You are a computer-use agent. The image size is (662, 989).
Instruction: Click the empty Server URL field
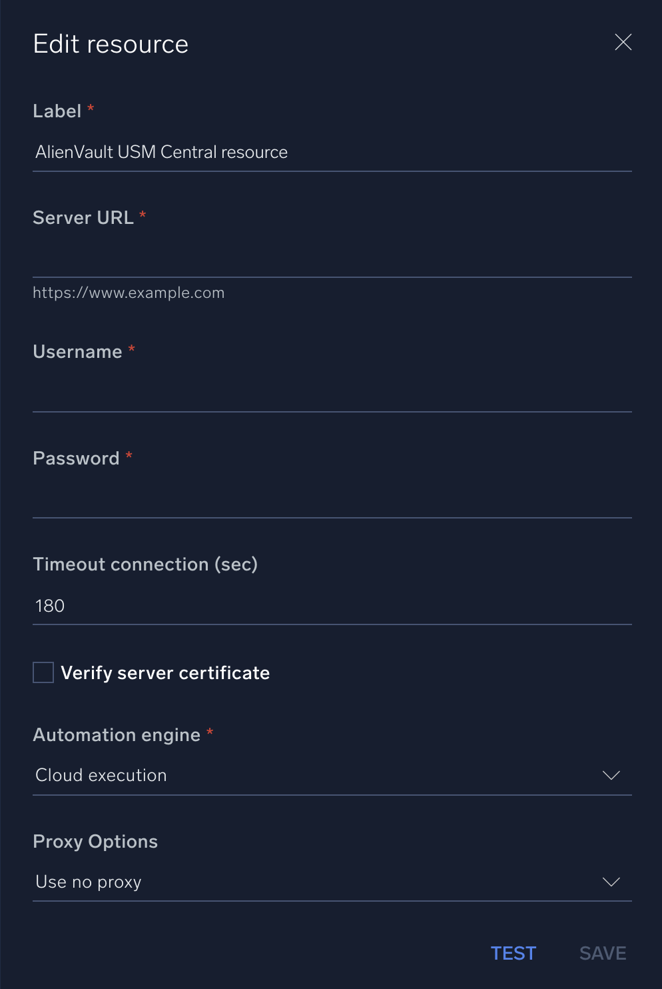(x=333, y=260)
